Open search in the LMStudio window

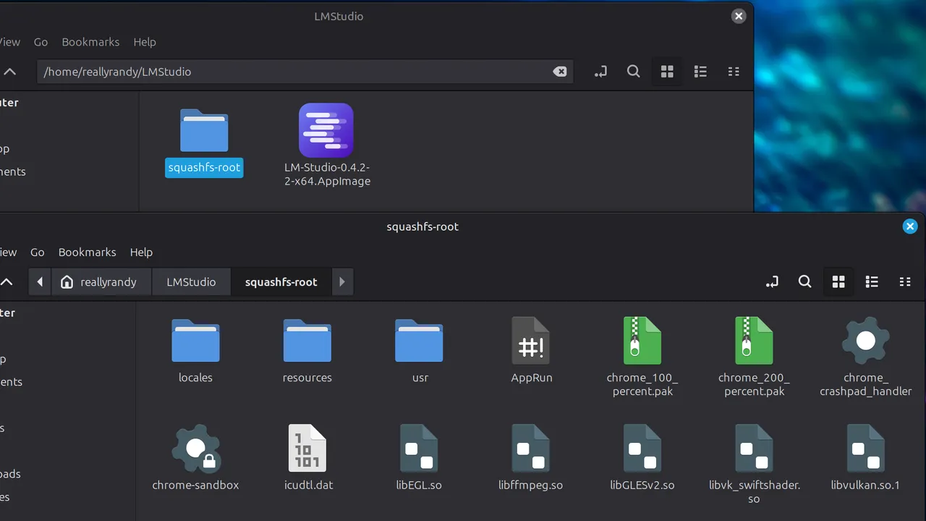[634, 72]
